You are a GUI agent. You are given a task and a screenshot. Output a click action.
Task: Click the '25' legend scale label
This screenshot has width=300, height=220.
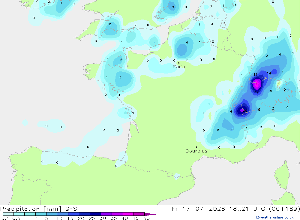tap(92, 218)
